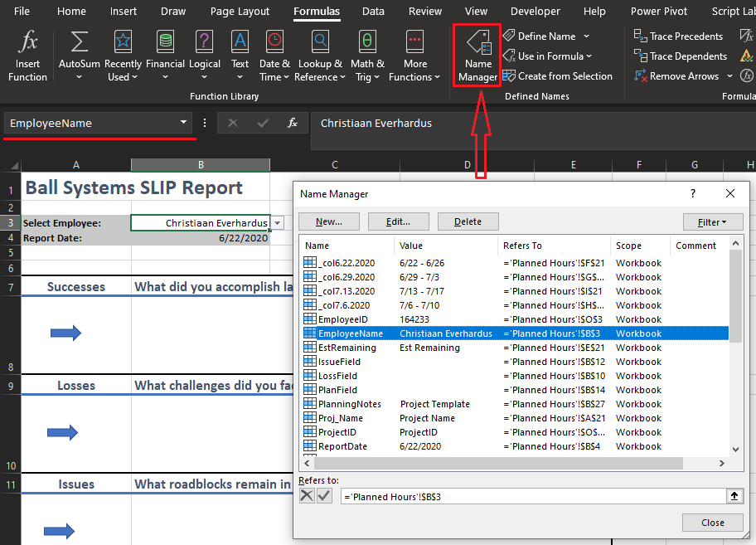756x545 pixels.
Task: Click the Refers To column header
Action: [554, 246]
